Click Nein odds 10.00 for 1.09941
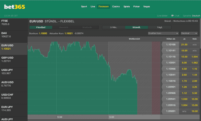Viewport: 201px width, 121px height. [x=195, y=99]
